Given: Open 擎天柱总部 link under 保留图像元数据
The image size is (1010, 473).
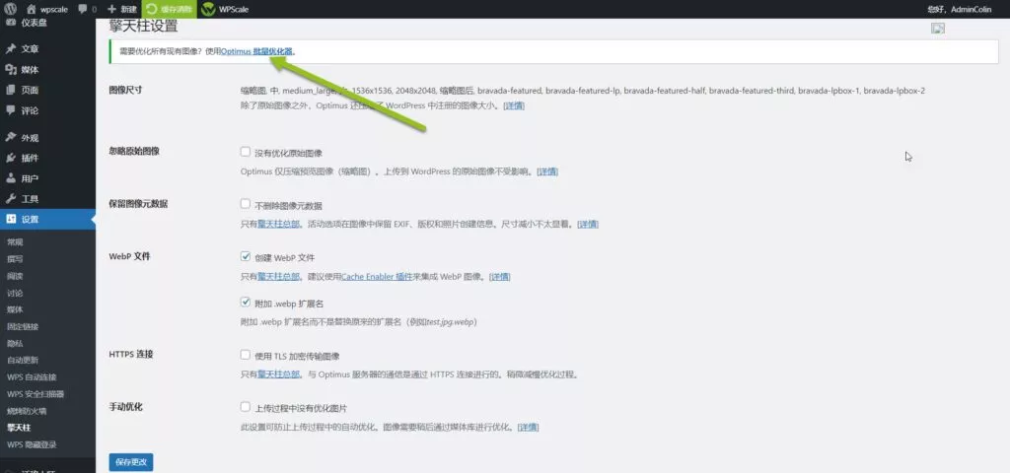Looking at the screenshot, I should coord(278,225).
